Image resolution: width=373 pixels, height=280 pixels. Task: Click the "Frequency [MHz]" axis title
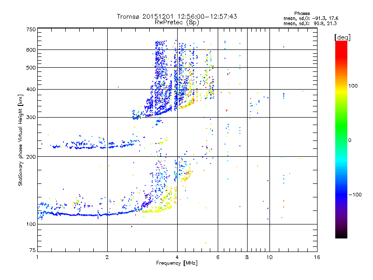click(177, 263)
